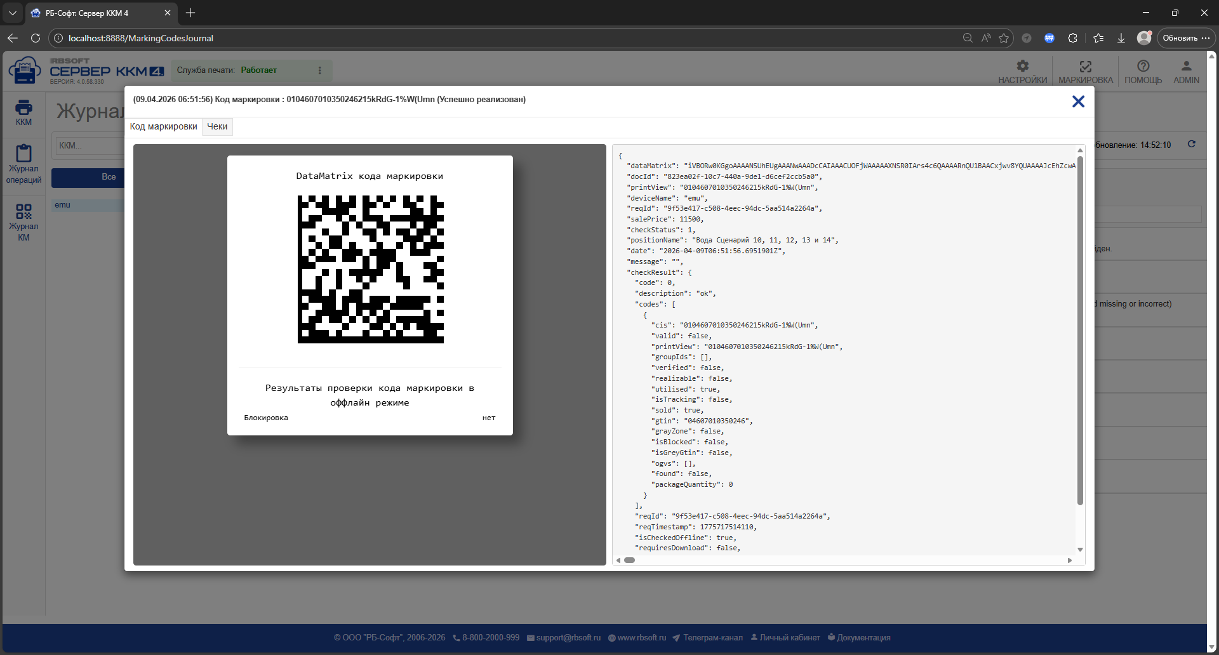Open the Favorites list icon
Screen dimensions: 1219x655
pyautogui.click(x=1098, y=38)
